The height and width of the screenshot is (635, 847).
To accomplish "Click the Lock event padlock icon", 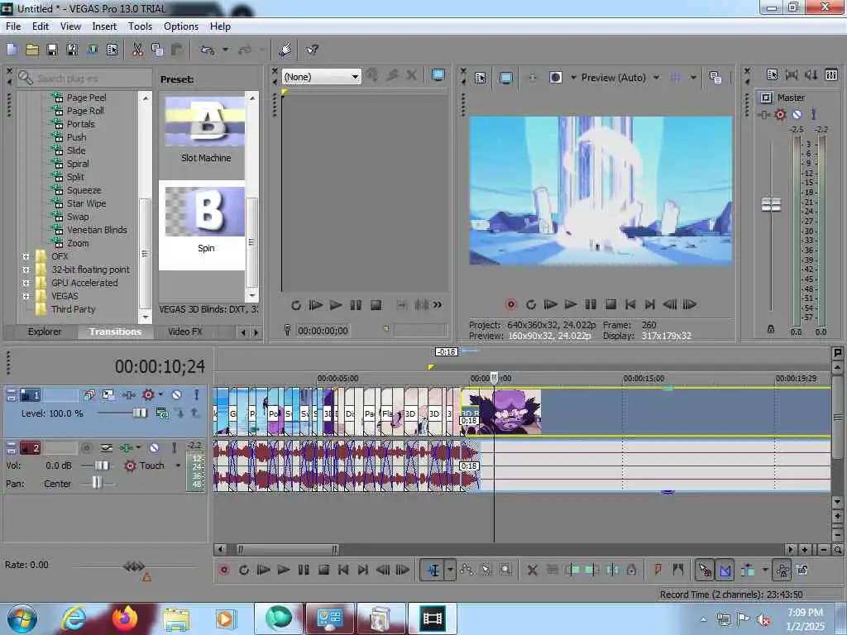I will pyautogui.click(x=631, y=570).
